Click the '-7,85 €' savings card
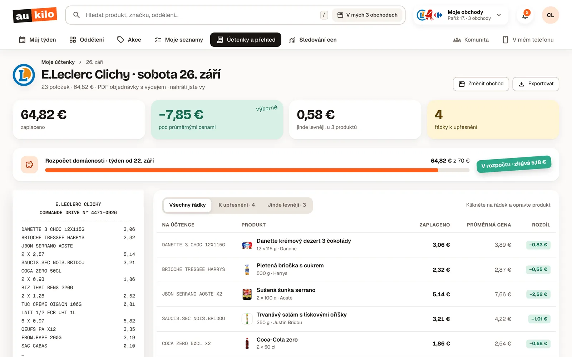 point(217,120)
